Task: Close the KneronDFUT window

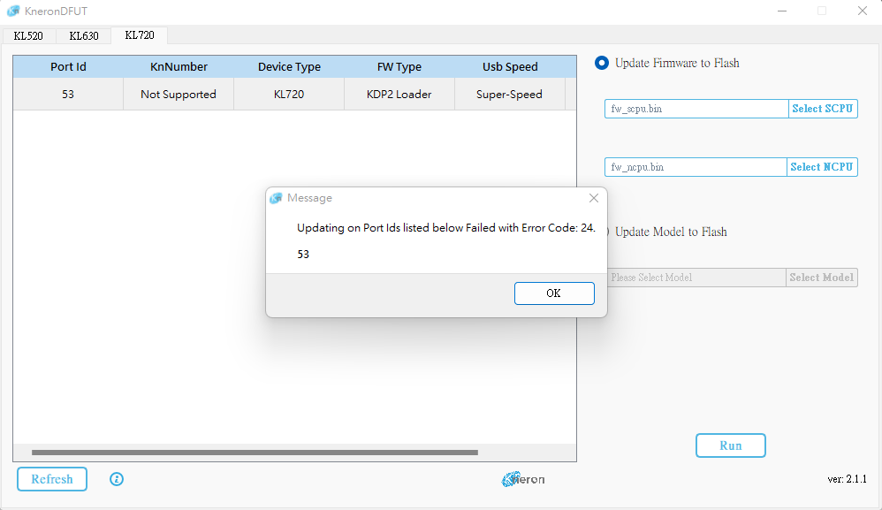Action: click(x=862, y=11)
